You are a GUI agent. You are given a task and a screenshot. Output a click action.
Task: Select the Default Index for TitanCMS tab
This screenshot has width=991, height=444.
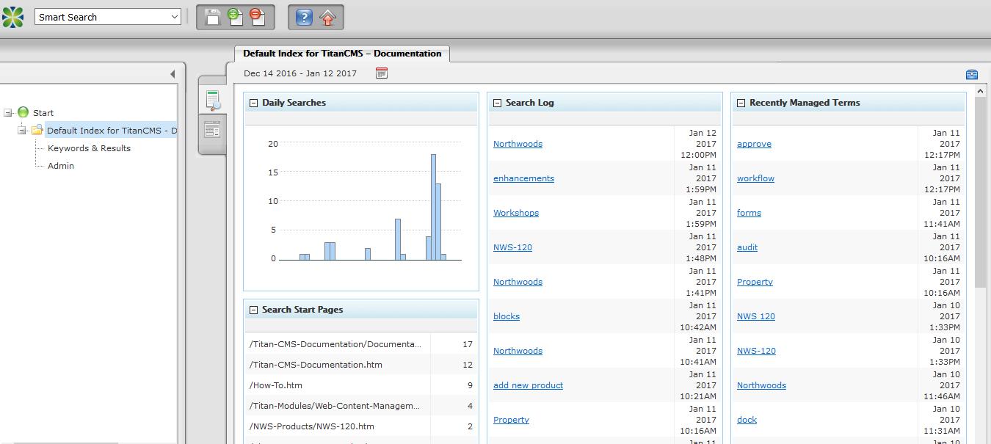click(x=342, y=54)
